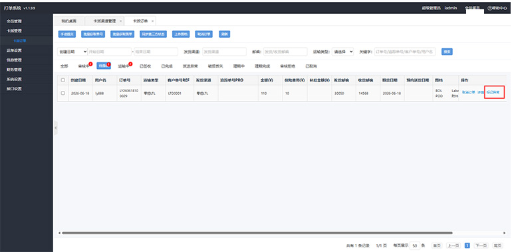
Task: Switch to the 我的桌面 tab
Action: click(x=68, y=21)
